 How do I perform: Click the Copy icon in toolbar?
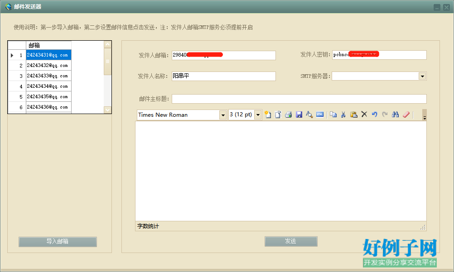[x=333, y=115]
